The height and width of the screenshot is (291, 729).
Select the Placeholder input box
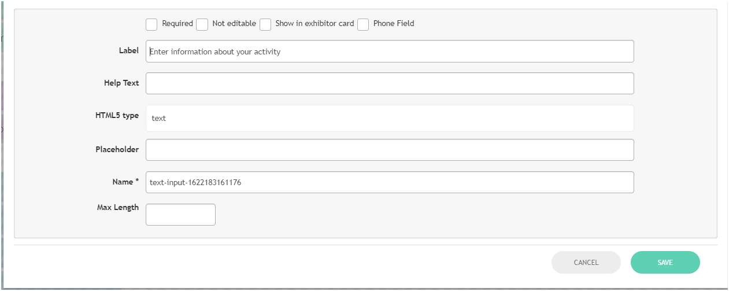390,150
